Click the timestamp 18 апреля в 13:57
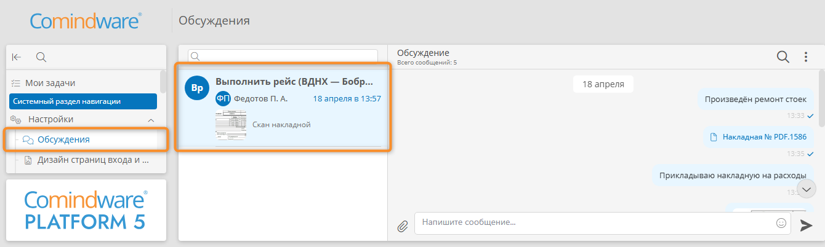This screenshot has width=825, height=247. [x=347, y=98]
